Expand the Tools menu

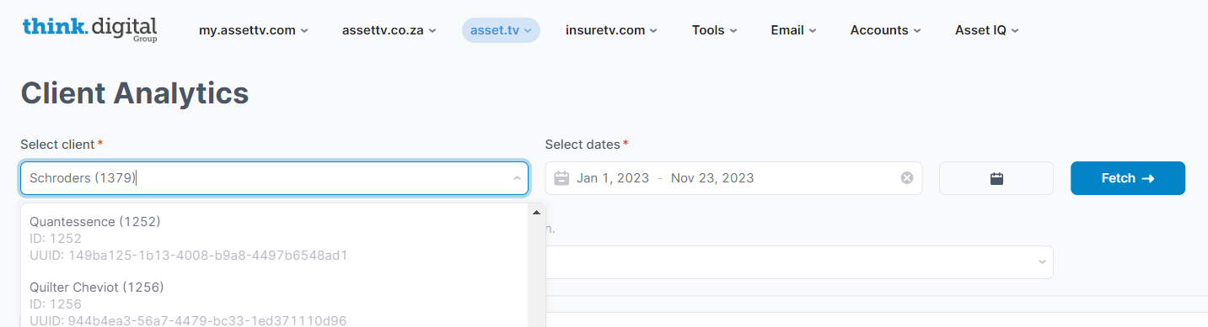715,30
